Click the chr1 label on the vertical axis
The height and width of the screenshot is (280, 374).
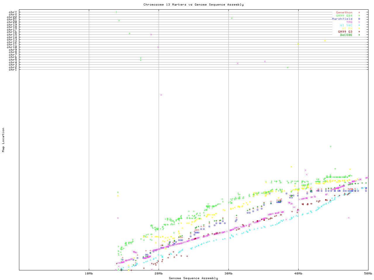pyautogui.click(x=13, y=69)
